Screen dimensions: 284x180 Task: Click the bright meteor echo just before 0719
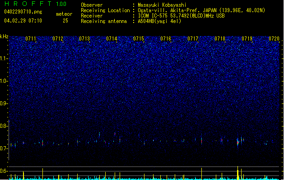(238, 143)
